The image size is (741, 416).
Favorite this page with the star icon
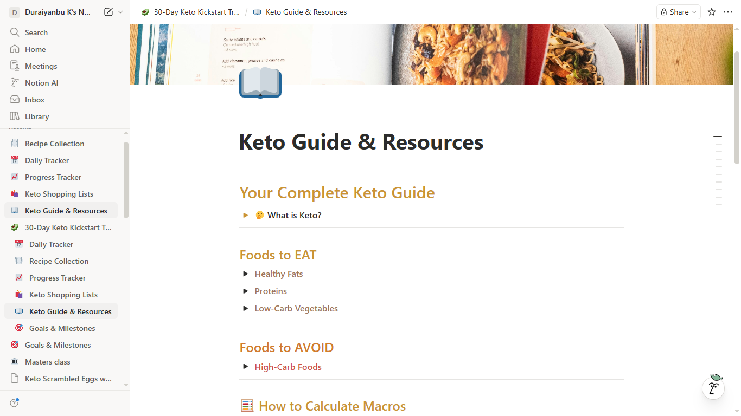712,12
